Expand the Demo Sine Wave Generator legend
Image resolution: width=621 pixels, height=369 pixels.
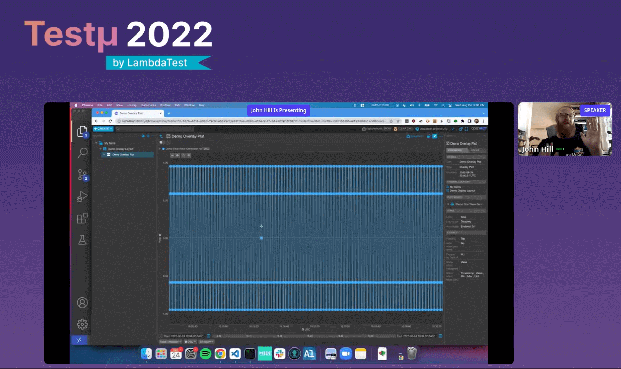click(x=160, y=149)
